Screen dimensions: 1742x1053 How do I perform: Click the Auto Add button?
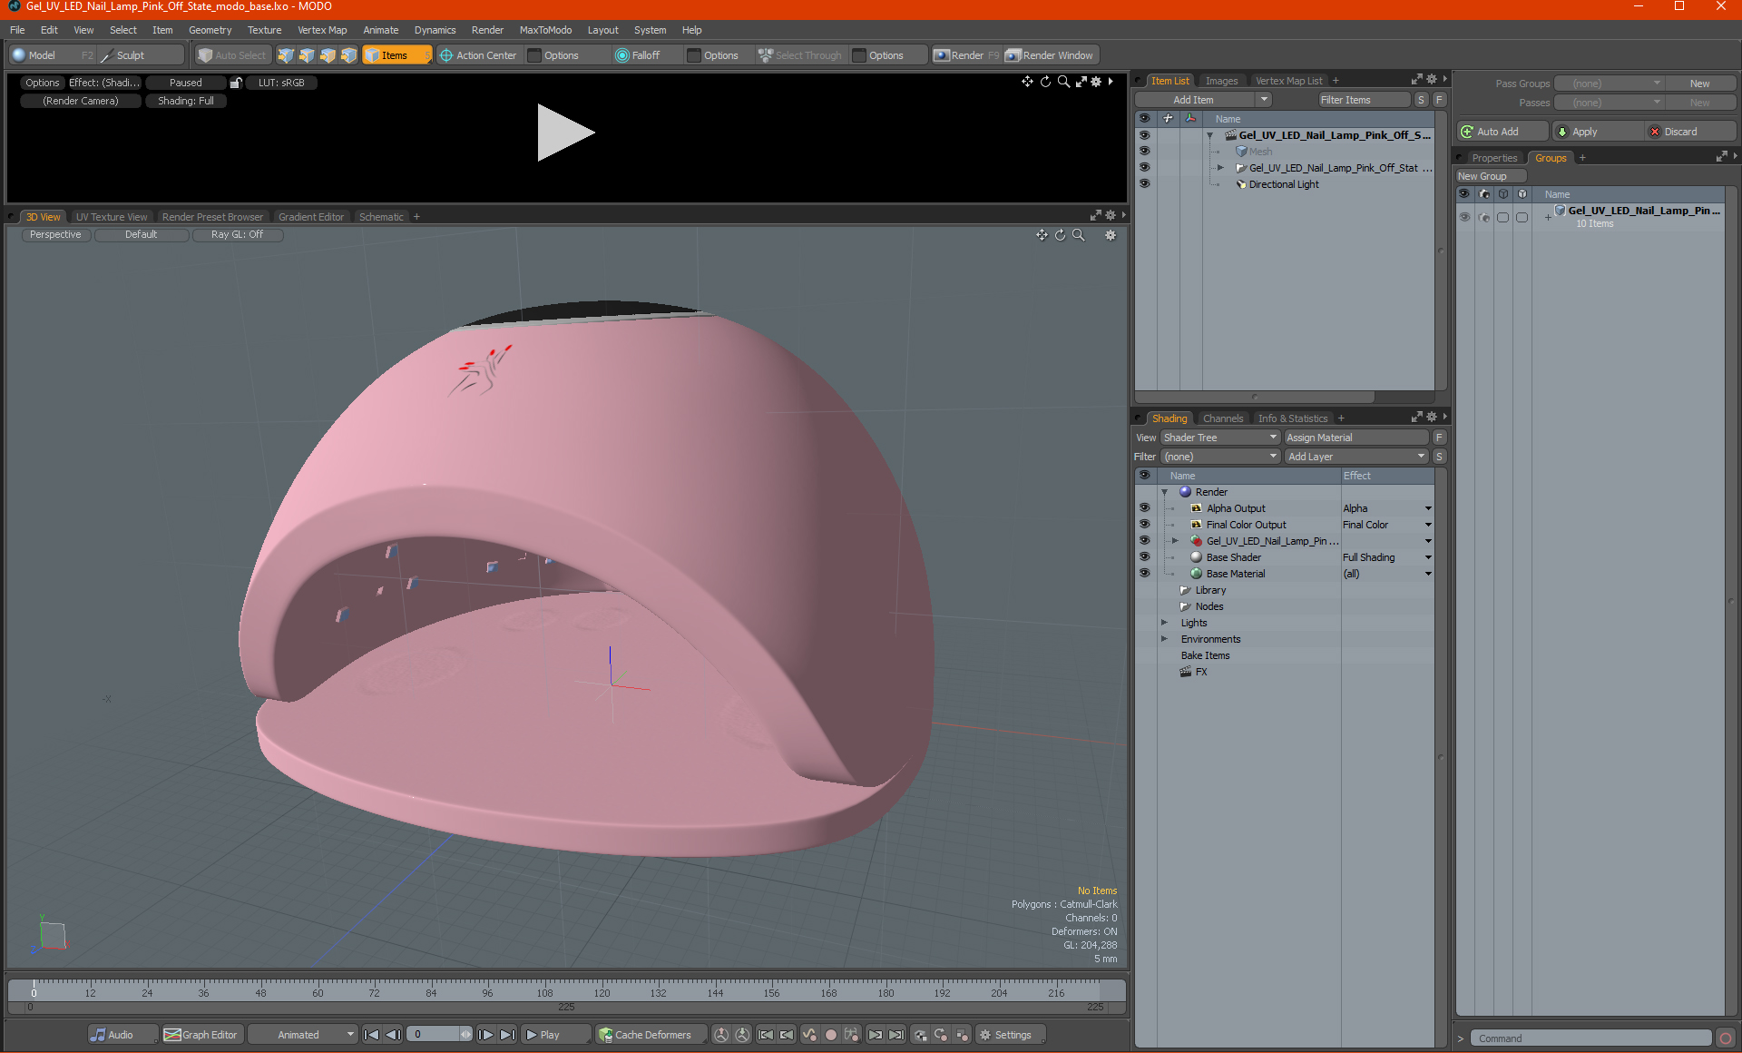pos(1501,132)
